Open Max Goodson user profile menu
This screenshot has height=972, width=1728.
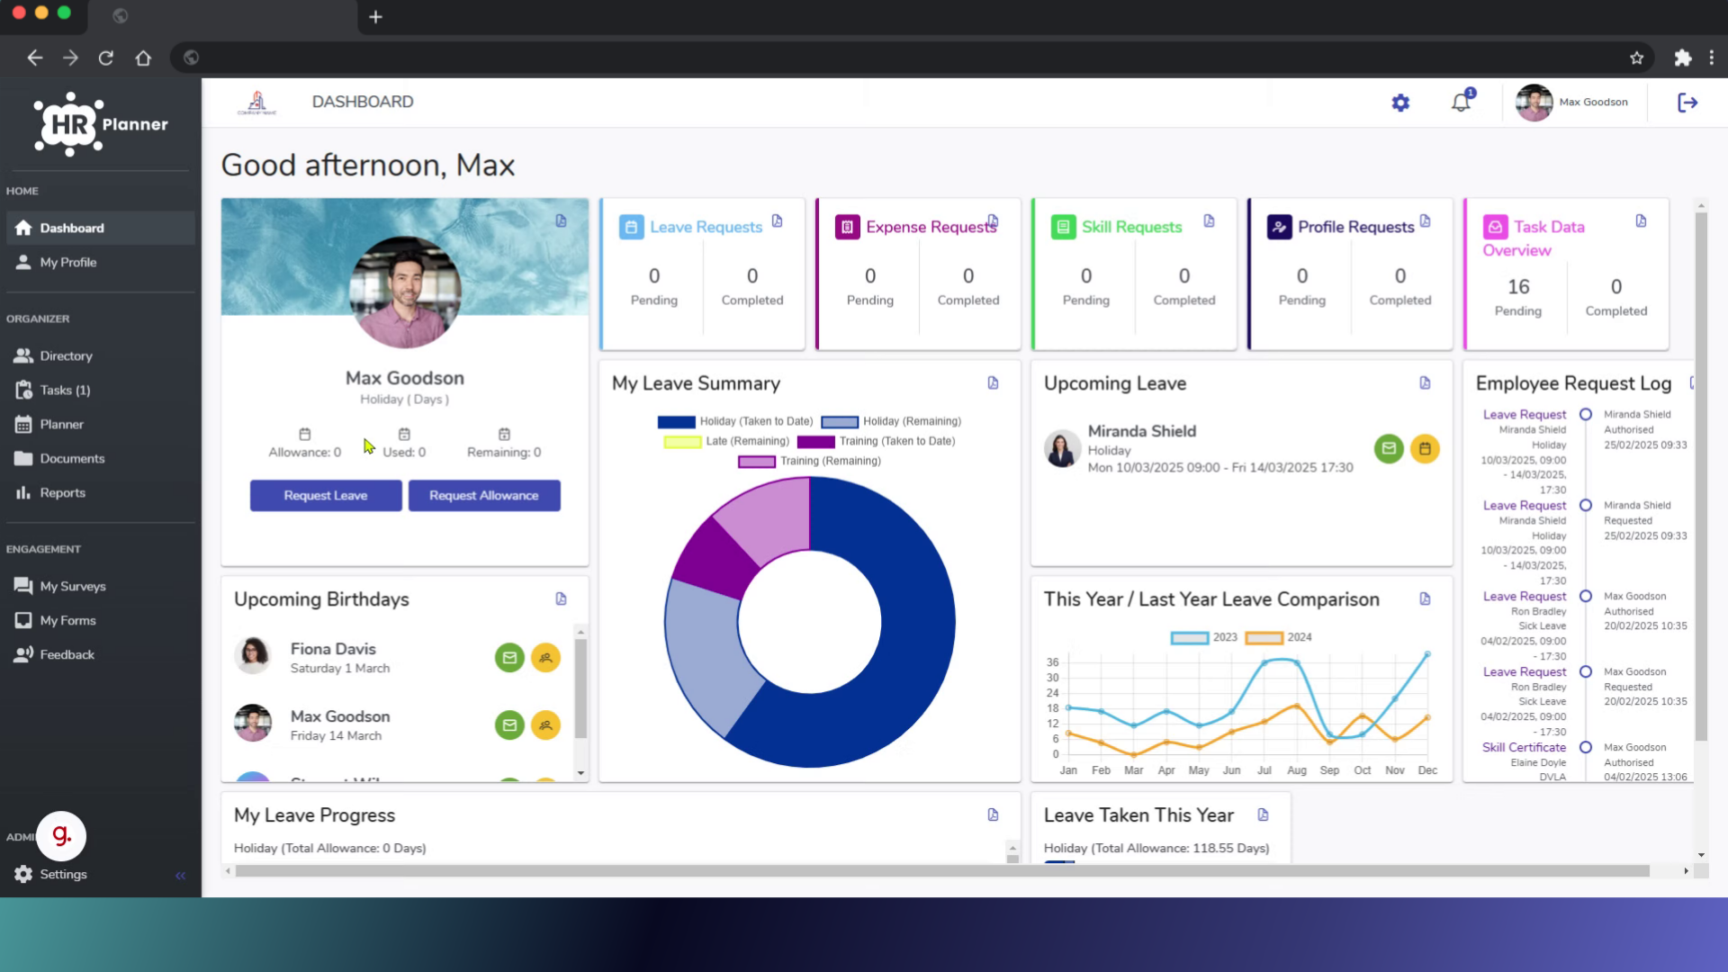coord(1571,103)
